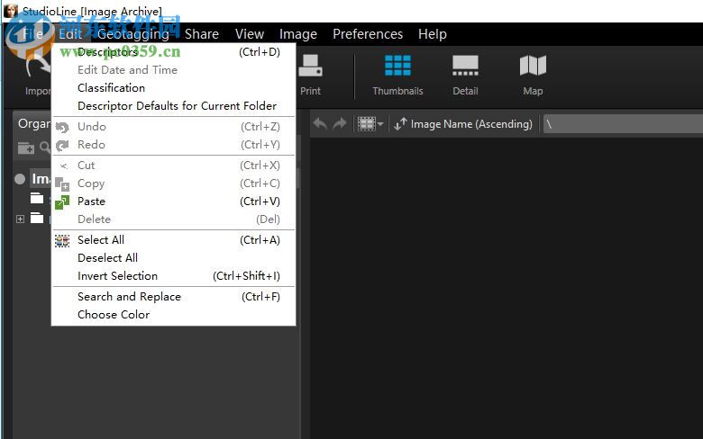Switch to Thumbnails view
The height and width of the screenshot is (439, 703).
[x=397, y=75]
